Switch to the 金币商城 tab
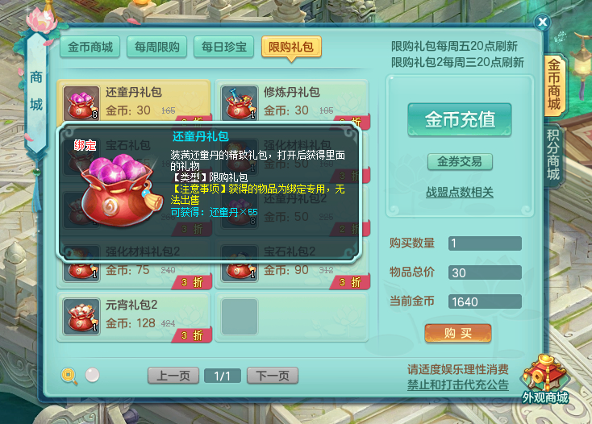 point(90,47)
